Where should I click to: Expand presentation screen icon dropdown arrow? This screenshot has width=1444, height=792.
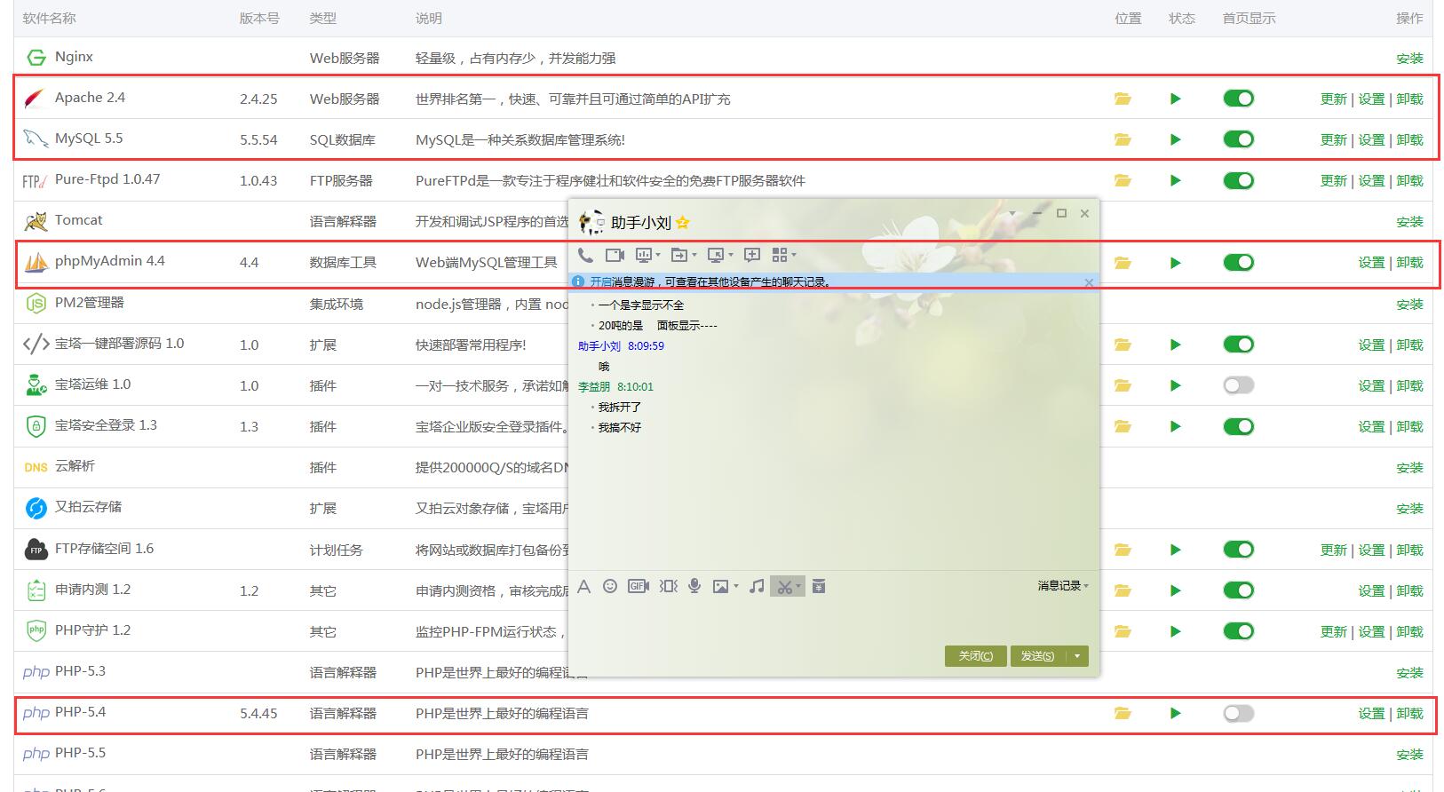point(658,255)
